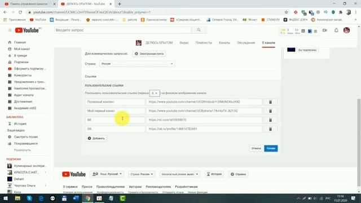Expand sidebar with Развернуть

23,150
